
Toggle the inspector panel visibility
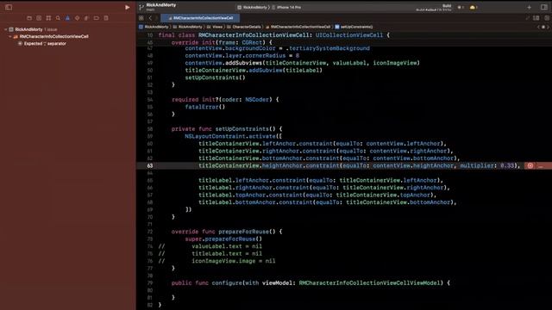tap(544, 7)
